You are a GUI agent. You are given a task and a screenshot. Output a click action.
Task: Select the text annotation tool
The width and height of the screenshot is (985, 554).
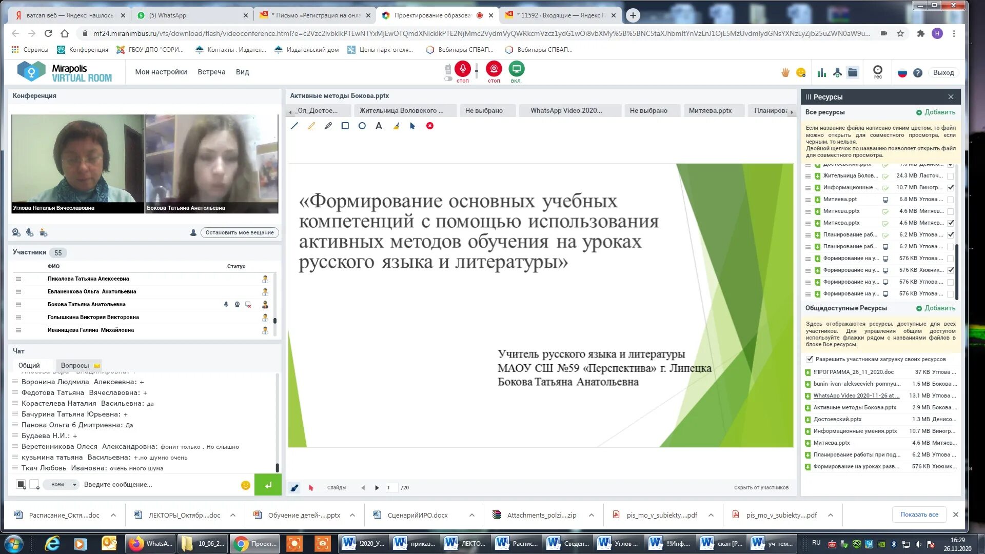(x=379, y=126)
